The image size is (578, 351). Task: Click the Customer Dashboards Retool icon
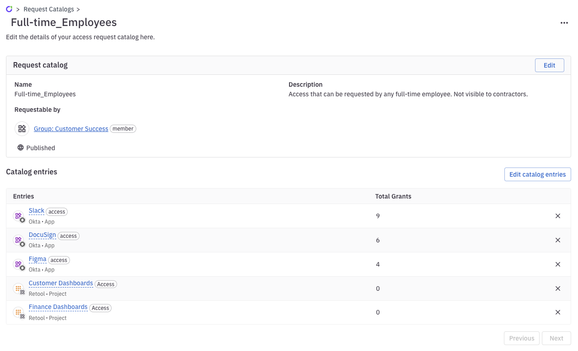point(19,289)
